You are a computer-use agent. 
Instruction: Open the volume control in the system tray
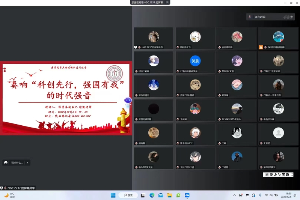[271, 195]
